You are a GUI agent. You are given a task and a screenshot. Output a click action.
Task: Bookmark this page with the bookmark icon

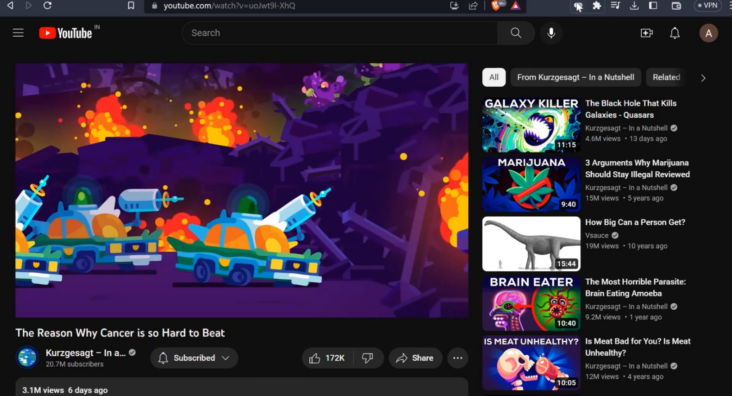click(x=131, y=5)
